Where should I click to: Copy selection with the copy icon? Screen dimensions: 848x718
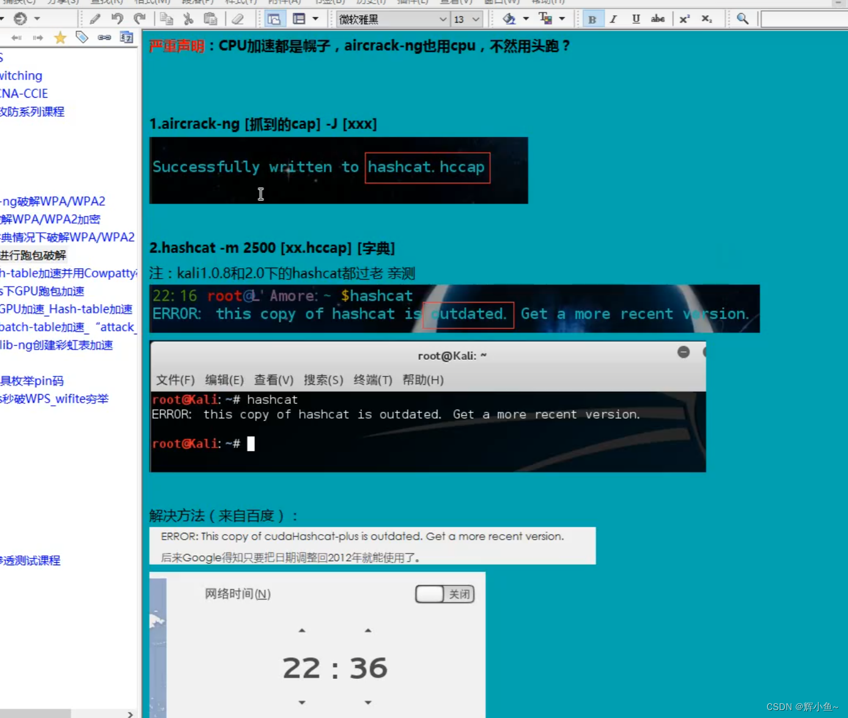click(x=166, y=19)
